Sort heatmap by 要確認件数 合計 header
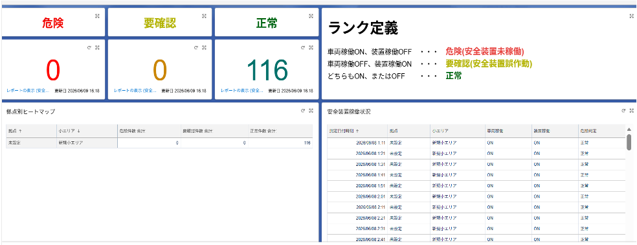The height and width of the screenshot is (245, 637). click(x=214, y=131)
